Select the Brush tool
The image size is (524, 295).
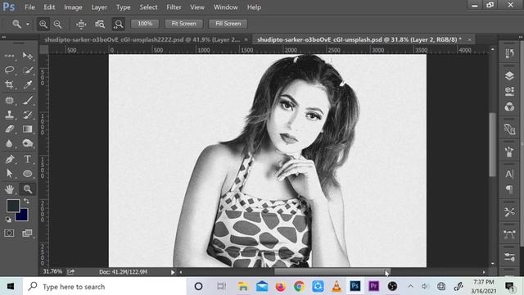27,100
